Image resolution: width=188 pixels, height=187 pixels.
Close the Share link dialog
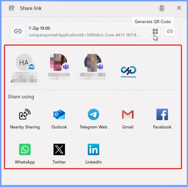tap(179, 8)
